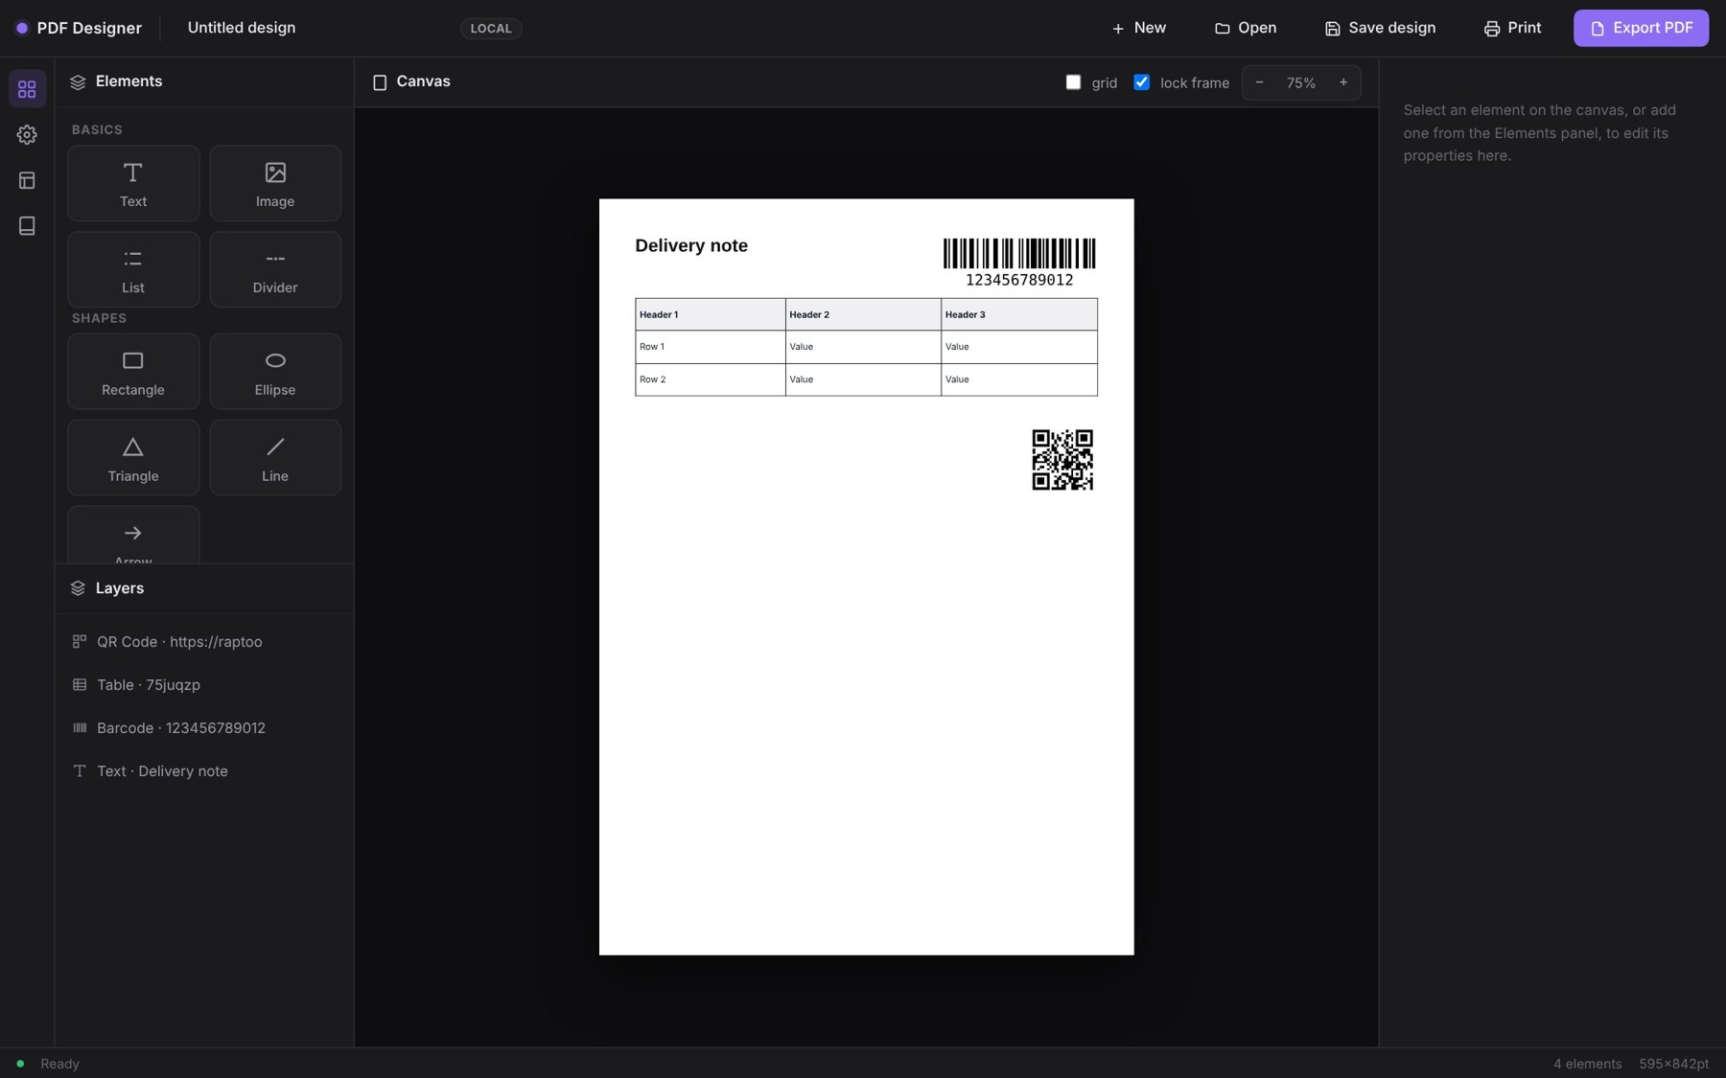Open the settings gear sidebar tab
Screen dimensions: 1726x1078
pyautogui.click(x=27, y=135)
